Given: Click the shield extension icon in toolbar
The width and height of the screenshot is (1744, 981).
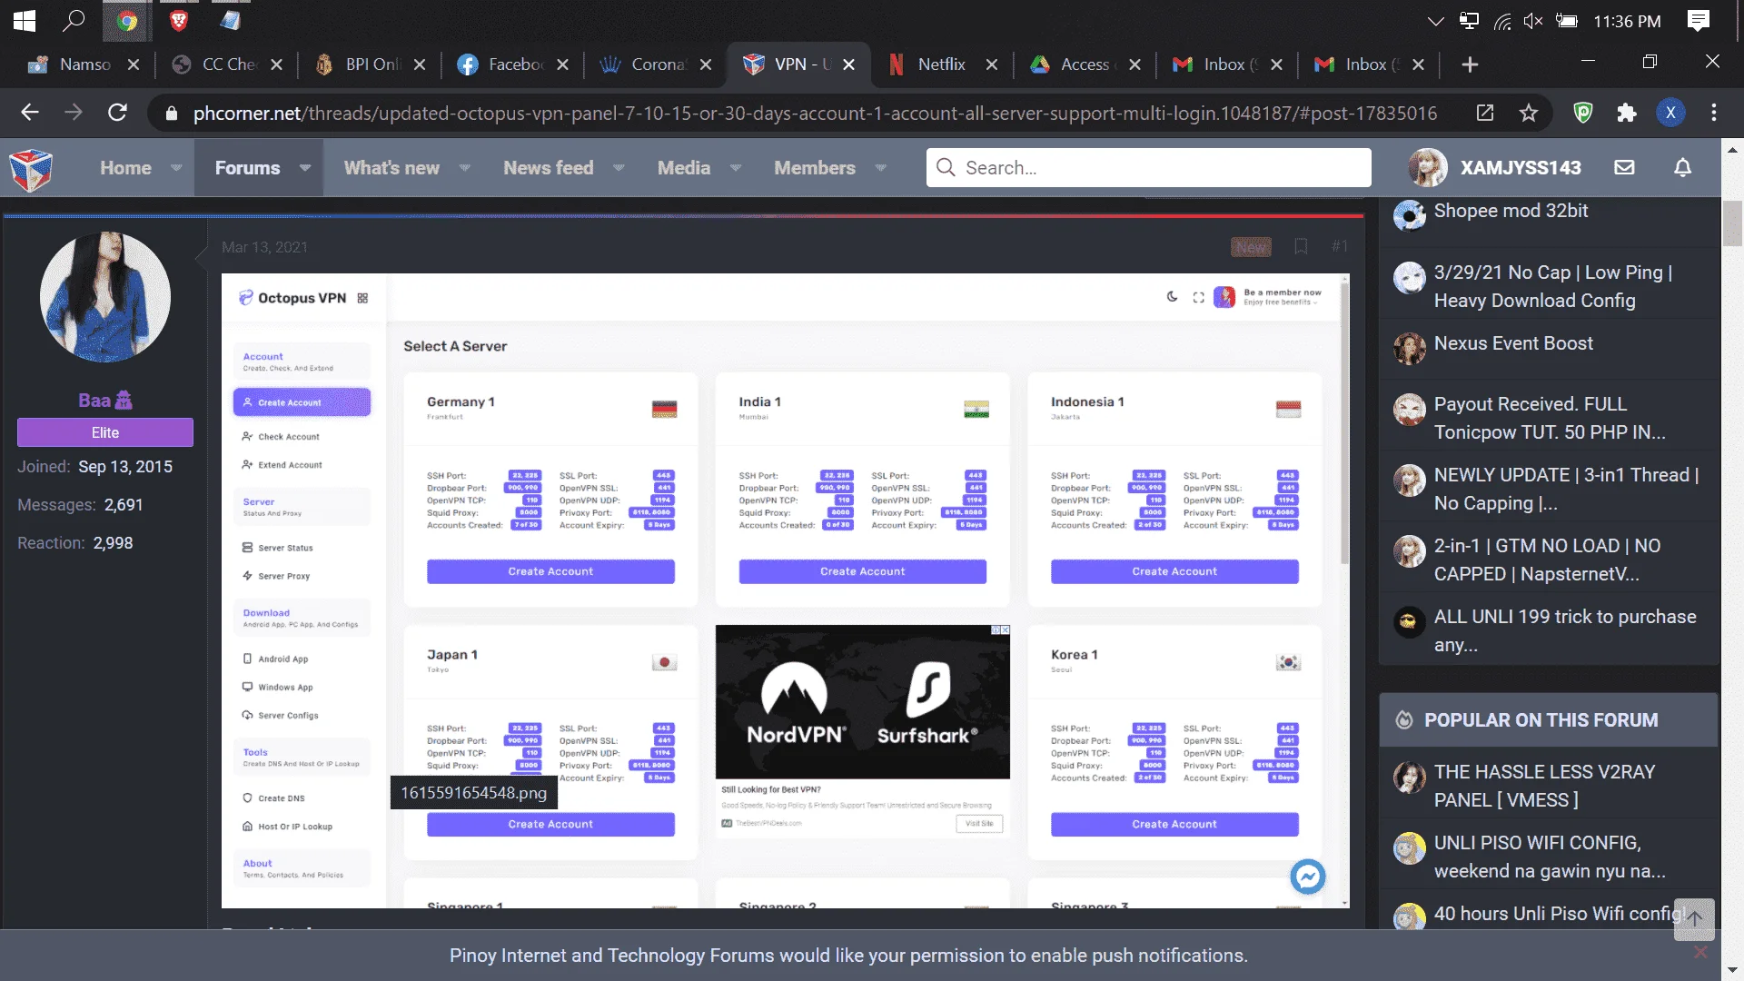Looking at the screenshot, I should click(1583, 113).
